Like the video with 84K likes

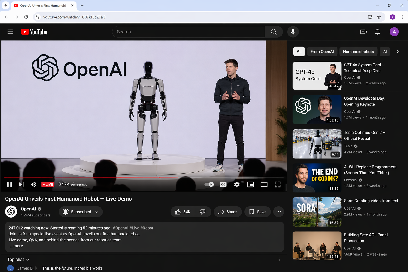tap(183, 212)
